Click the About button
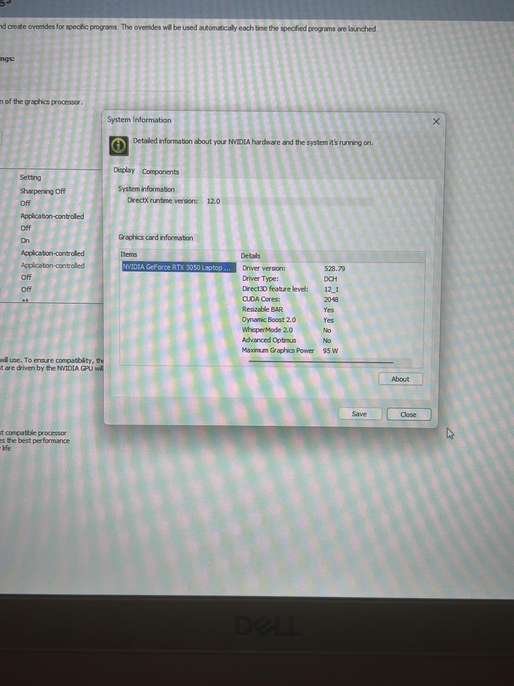 (x=400, y=379)
